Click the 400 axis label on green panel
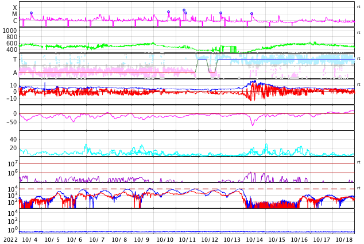This screenshot has width=364, height=244. click(x=11, y=49)
